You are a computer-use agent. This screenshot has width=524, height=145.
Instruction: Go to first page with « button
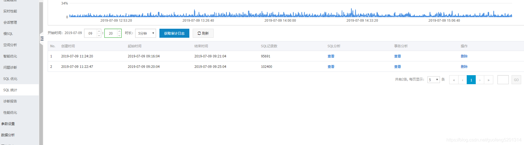tap(454, 80)
